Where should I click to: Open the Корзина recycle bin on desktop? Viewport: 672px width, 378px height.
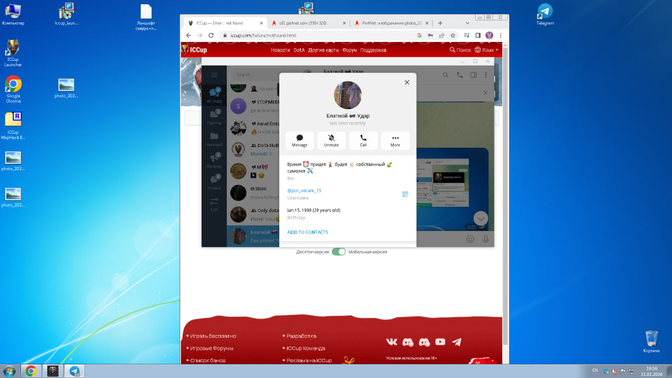click(x=651, y=342)
